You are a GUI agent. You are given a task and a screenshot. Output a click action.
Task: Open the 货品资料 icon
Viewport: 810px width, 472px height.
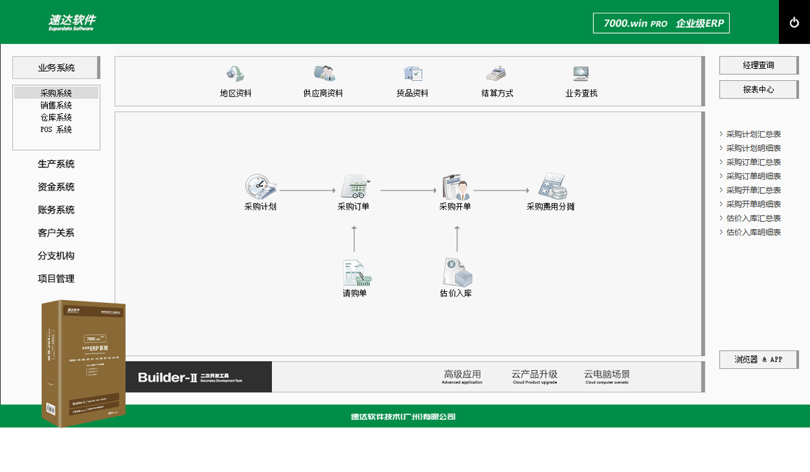pyautogui.click(x=413, y=74)
